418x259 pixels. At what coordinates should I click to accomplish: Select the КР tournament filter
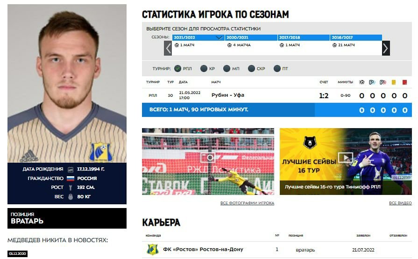point(204,69)
